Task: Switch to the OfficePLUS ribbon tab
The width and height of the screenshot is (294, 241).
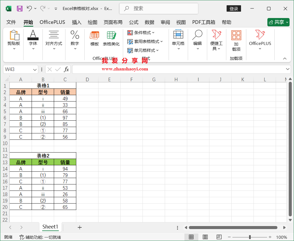Action: tap(52, 22)
